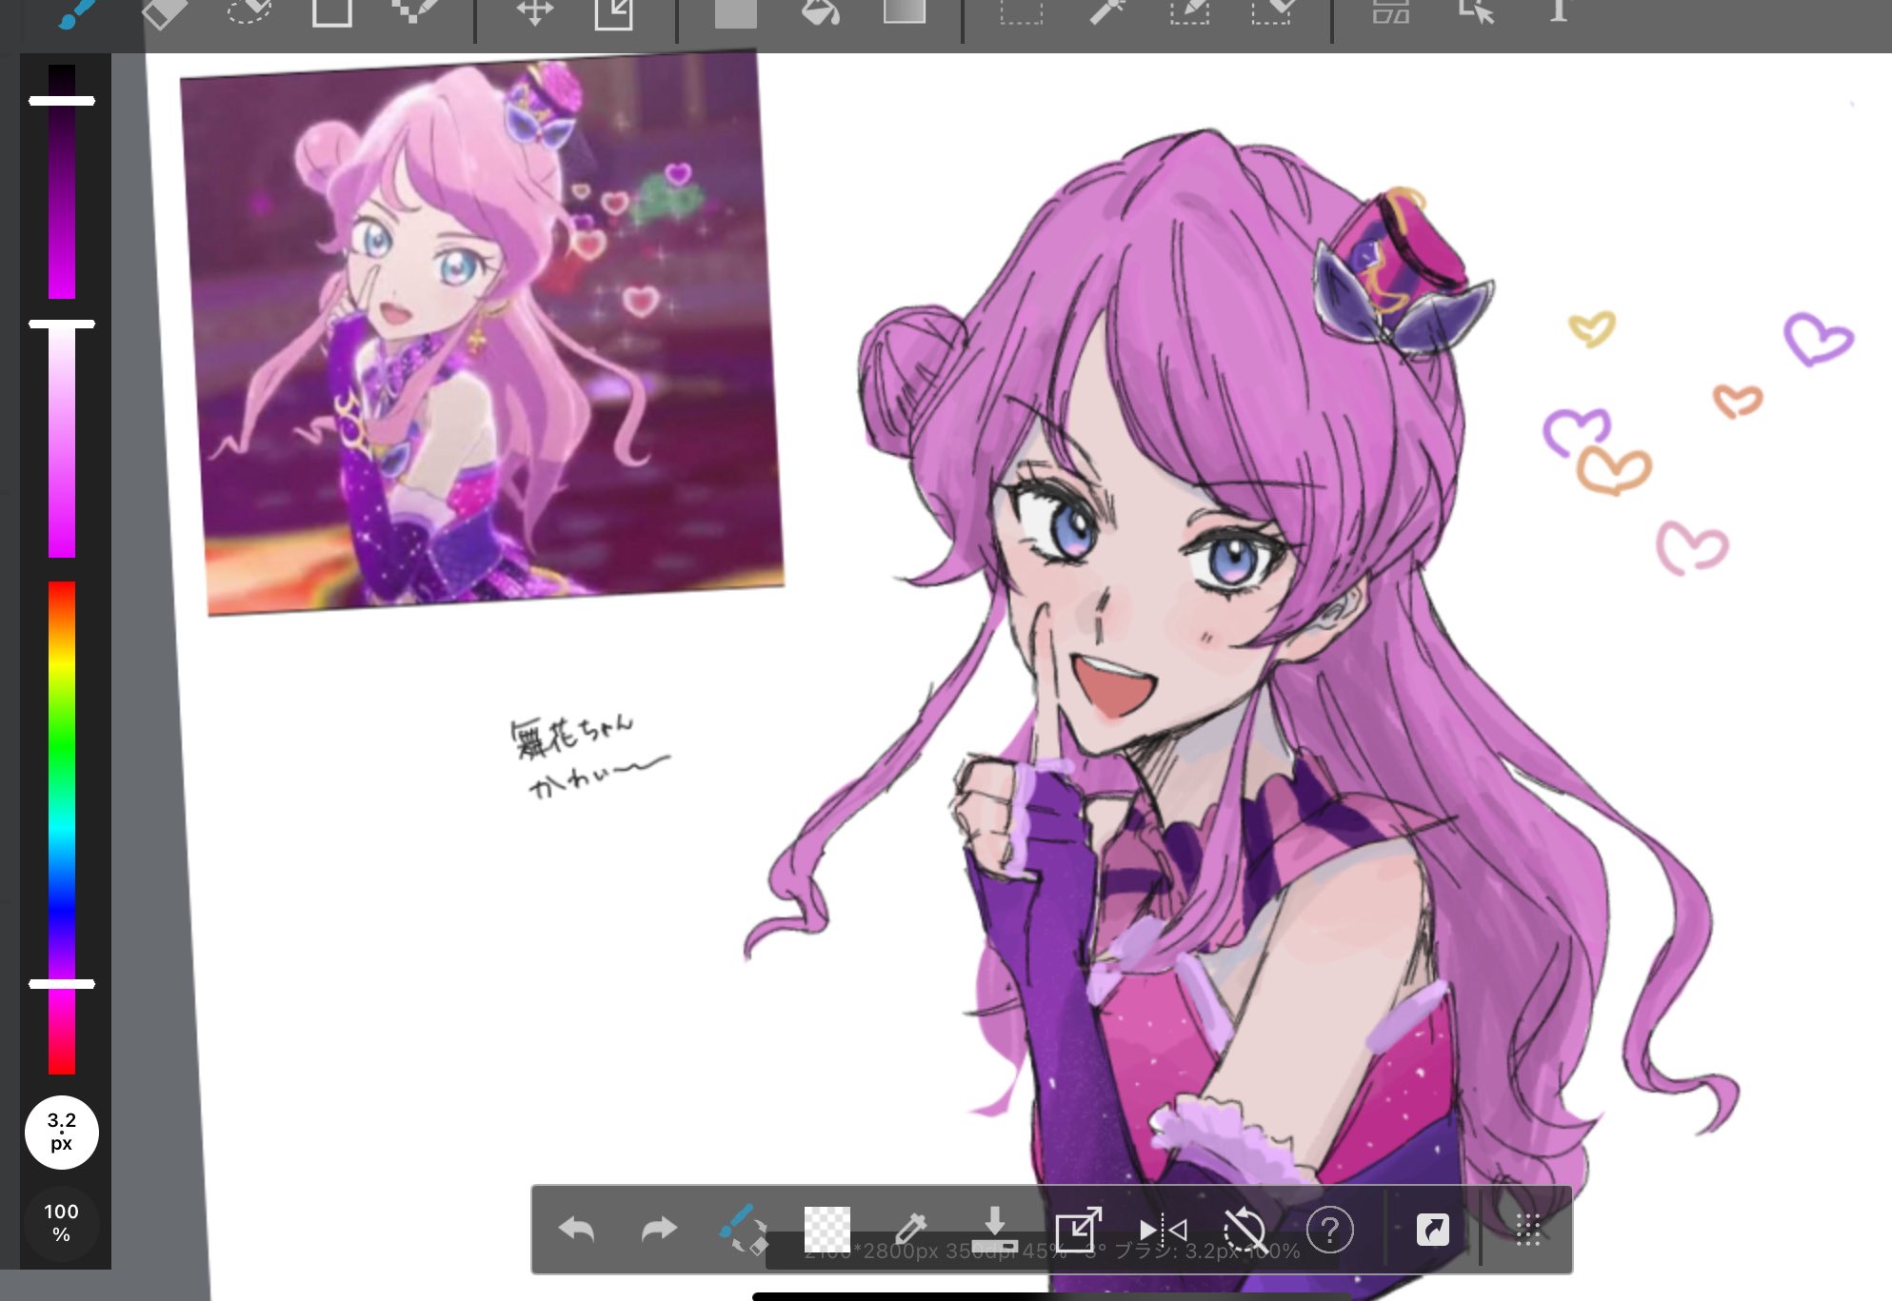Open the help question mark
Image resolution: width=1892 pixels, height=1301 pixels.
[x=1330, y=1230]
